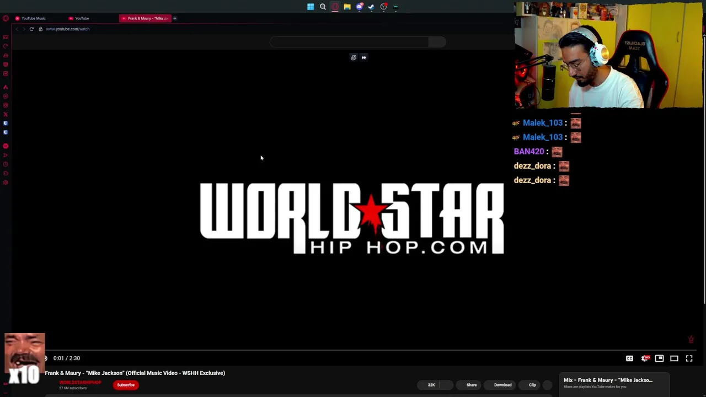
Task: Click the YouTube search field
Action: pos(349,42)
